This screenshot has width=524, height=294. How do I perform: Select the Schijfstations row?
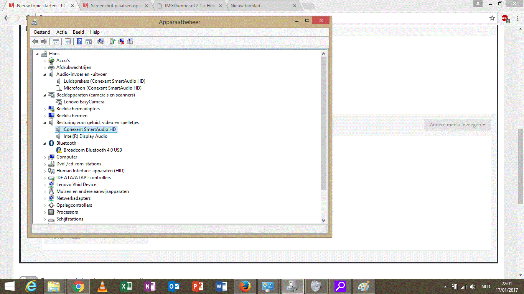(x=70, y=219)
